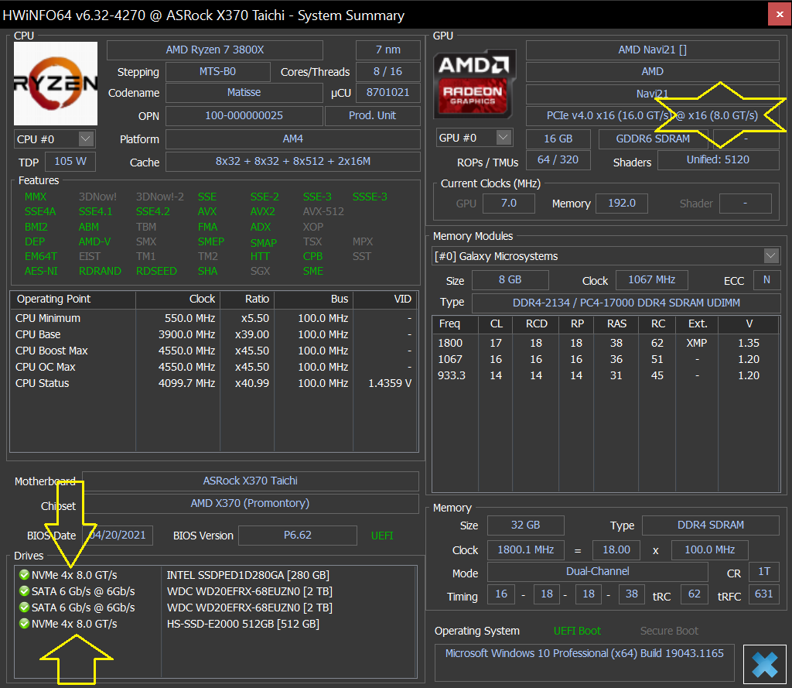Click the RDSEED feature flag
792x688 pixels.
156,271
